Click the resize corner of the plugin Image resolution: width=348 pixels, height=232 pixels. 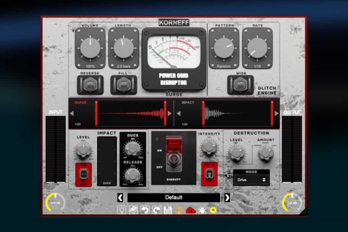point(303,212)
